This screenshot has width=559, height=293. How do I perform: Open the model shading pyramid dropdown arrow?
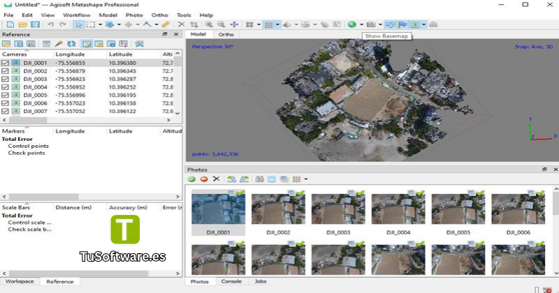coord(296,24)
